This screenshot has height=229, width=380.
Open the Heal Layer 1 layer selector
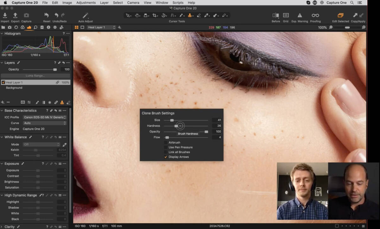[x=101, y=27]
